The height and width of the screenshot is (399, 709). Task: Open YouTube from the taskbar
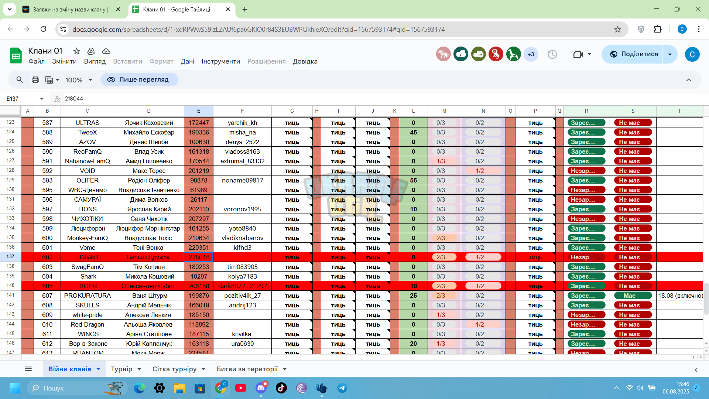coord(241,388)
